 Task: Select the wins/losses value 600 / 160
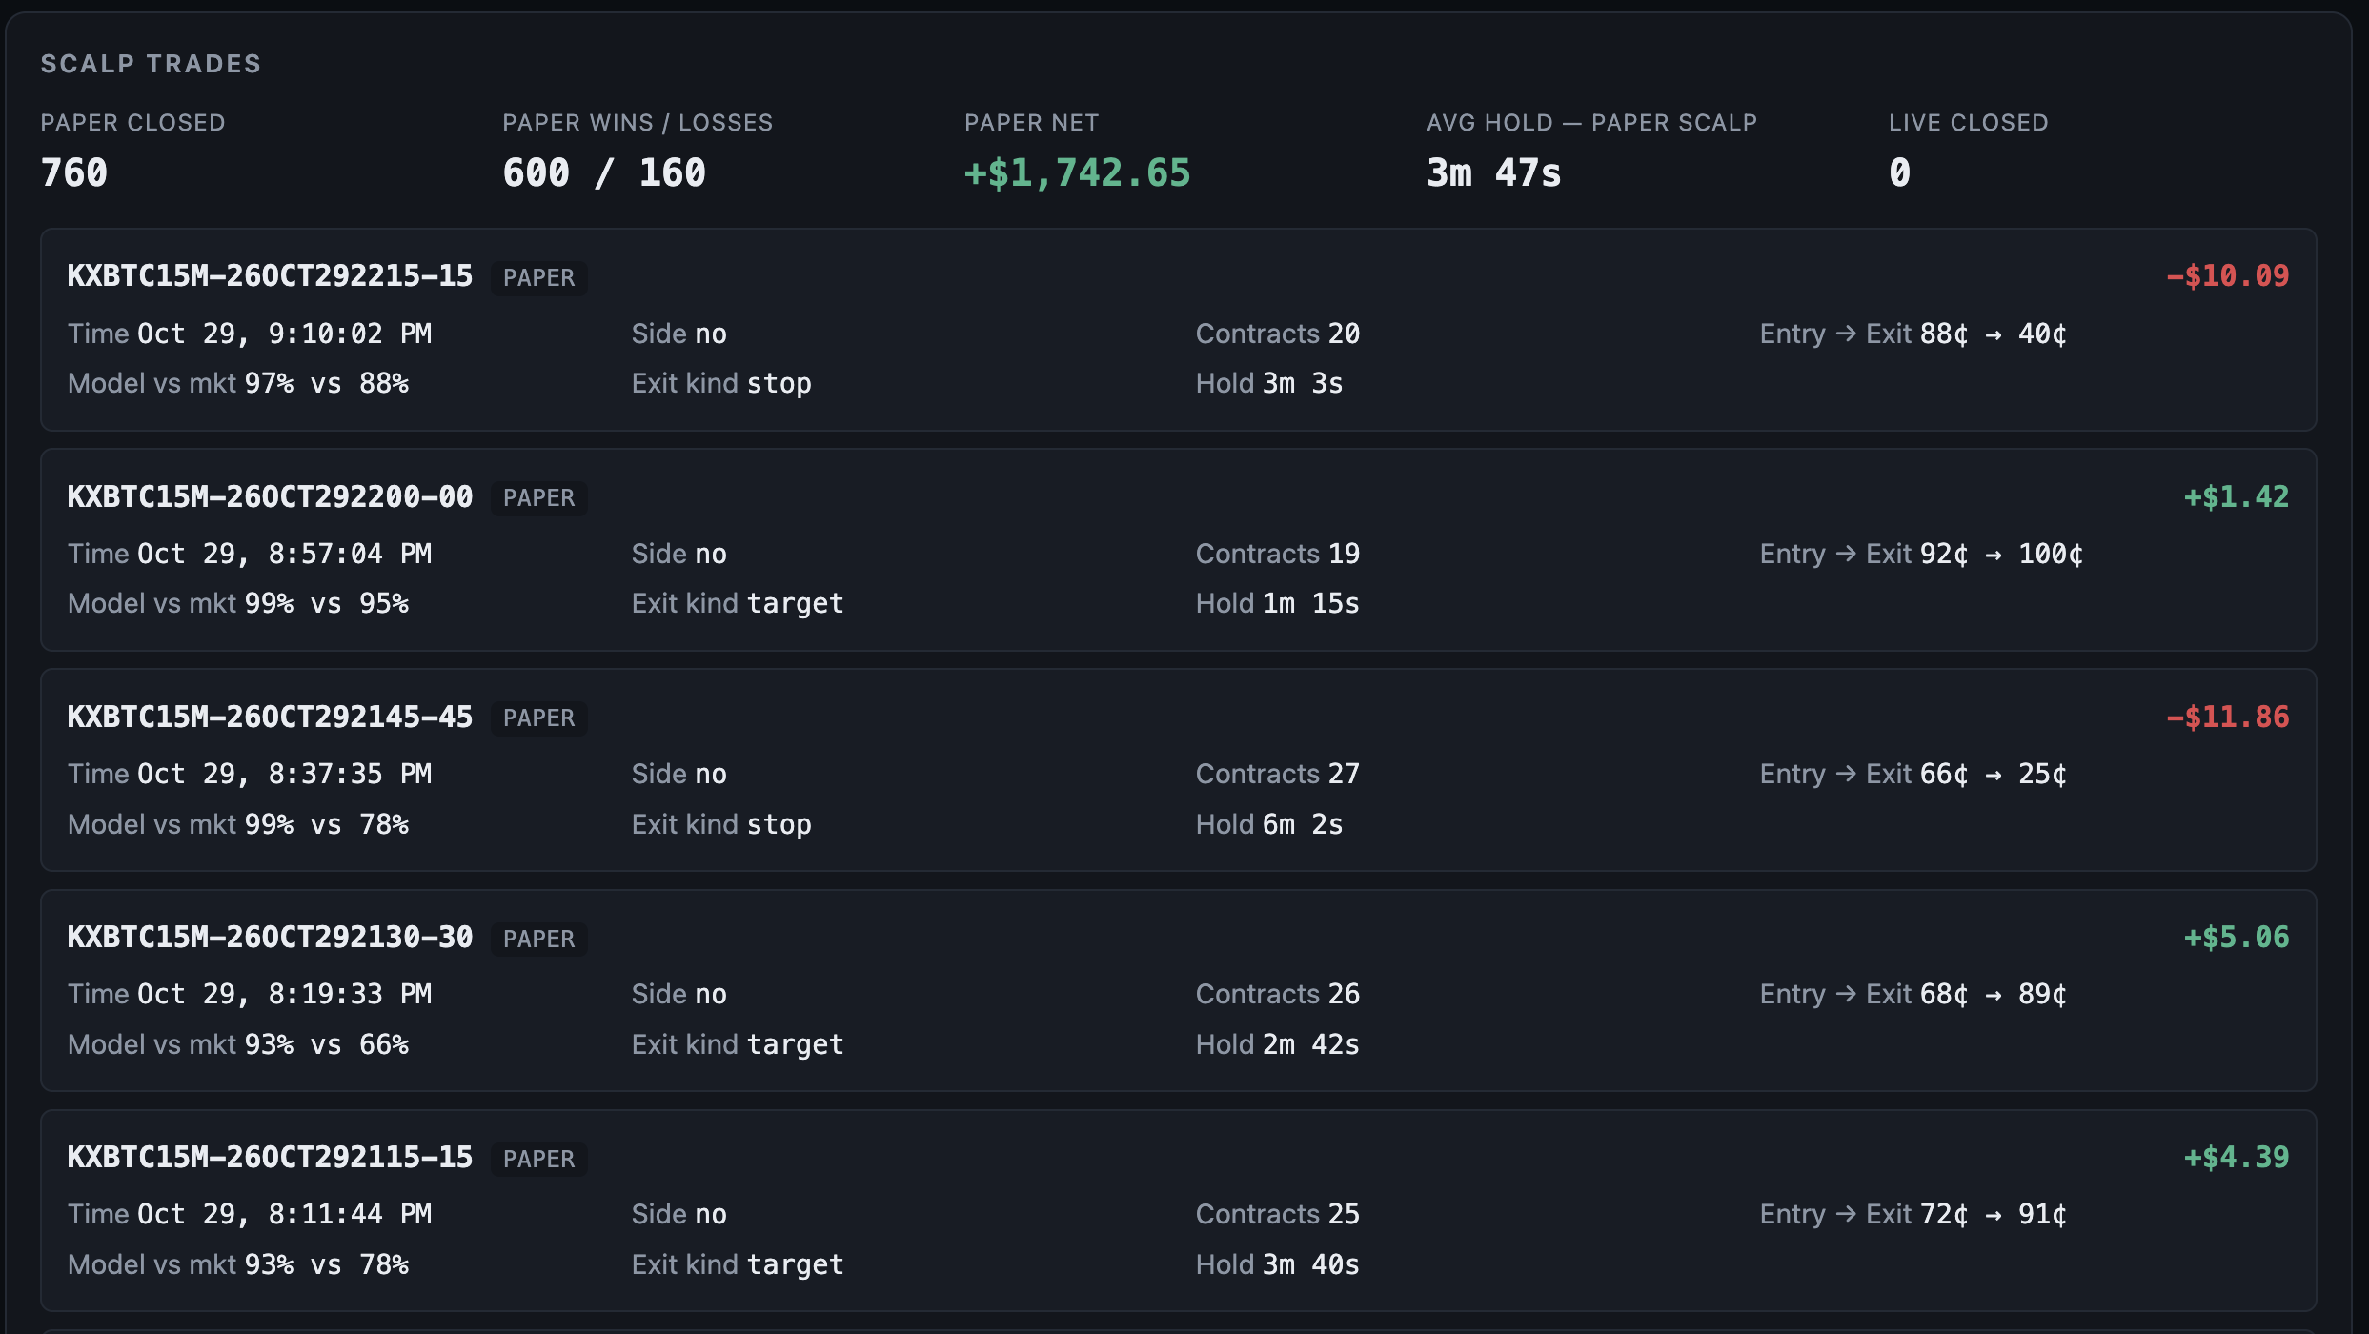click(x=604, y=173)
